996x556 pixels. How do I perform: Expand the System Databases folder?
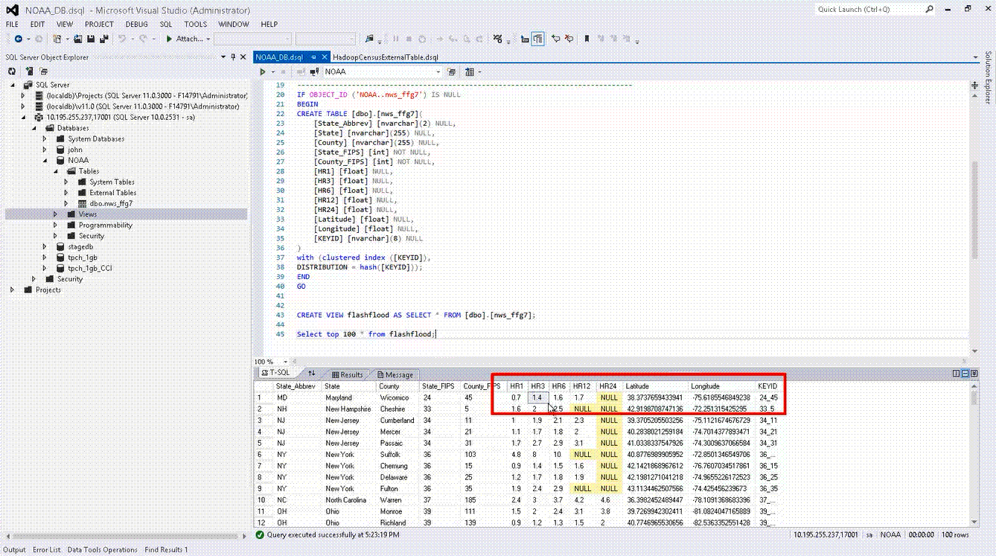(x=45, y=138)
